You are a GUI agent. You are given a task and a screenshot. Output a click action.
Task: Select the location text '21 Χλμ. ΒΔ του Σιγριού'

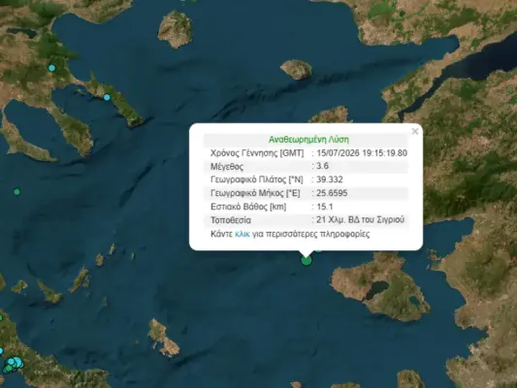[x=361, y=219]
